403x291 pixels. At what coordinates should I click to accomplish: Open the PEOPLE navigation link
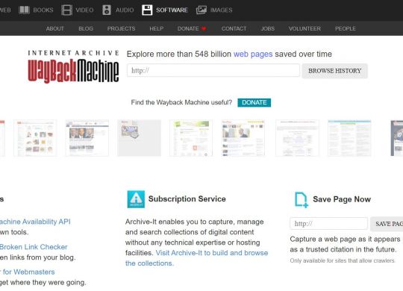point(346,28)
